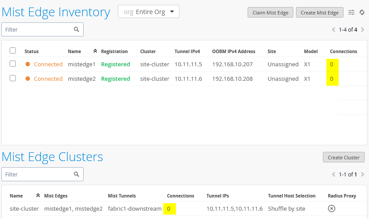Sort Inventory by Connections column header
This screenshot has width=369, height=219.
[x=343, y=51]
